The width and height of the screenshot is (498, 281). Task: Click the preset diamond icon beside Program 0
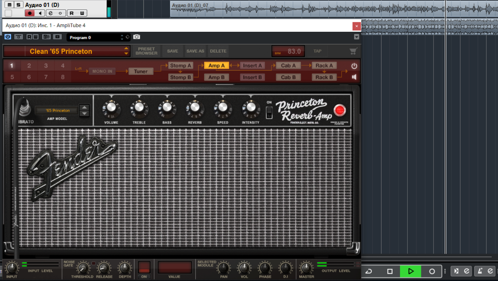click(127, 37)
